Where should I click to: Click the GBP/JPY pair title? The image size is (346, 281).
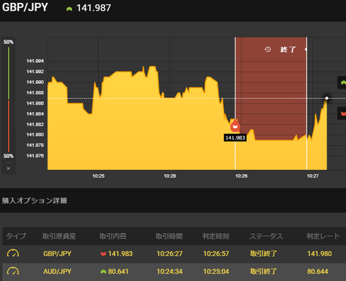[25, 7]
